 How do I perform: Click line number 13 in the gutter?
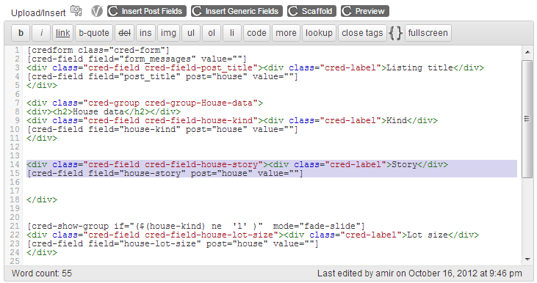point(15,156)
